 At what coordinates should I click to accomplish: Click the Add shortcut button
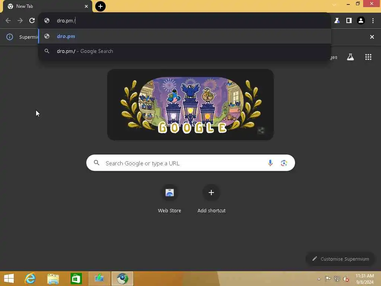coord(211,200)
